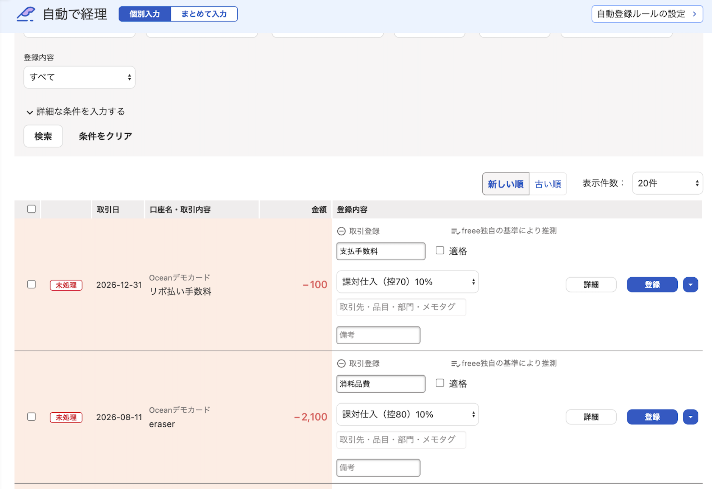Click amount −100
This screenshot has width=714, height=489.
pyautogui.click(x=315, y=285)
